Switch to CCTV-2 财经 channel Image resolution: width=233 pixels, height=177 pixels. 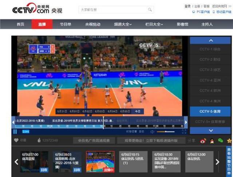[x=210, y=59]
